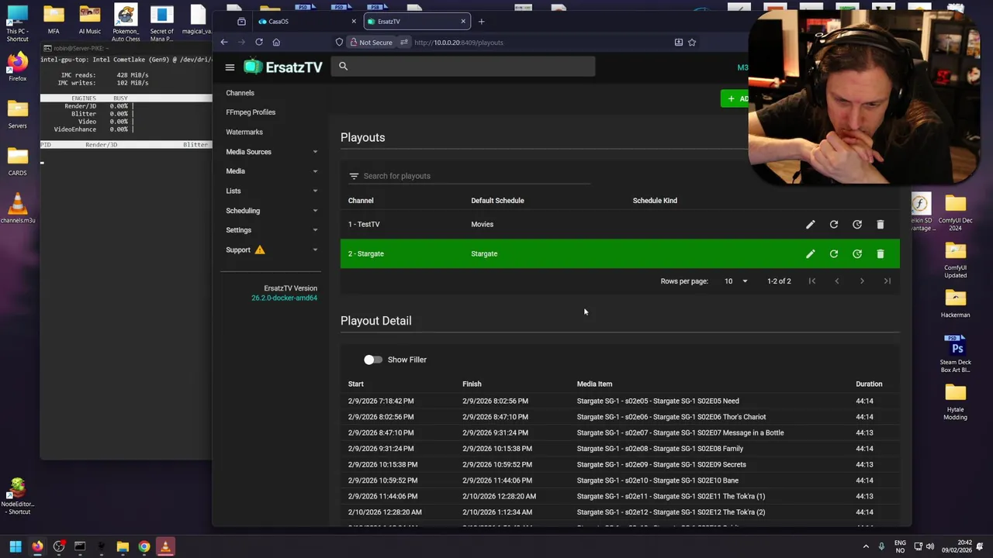Show hidden system tray icons

[x=866, y=546]
